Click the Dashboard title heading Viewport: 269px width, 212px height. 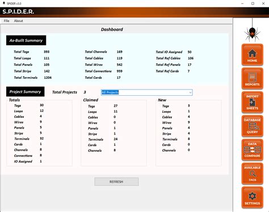click(112, 29)
